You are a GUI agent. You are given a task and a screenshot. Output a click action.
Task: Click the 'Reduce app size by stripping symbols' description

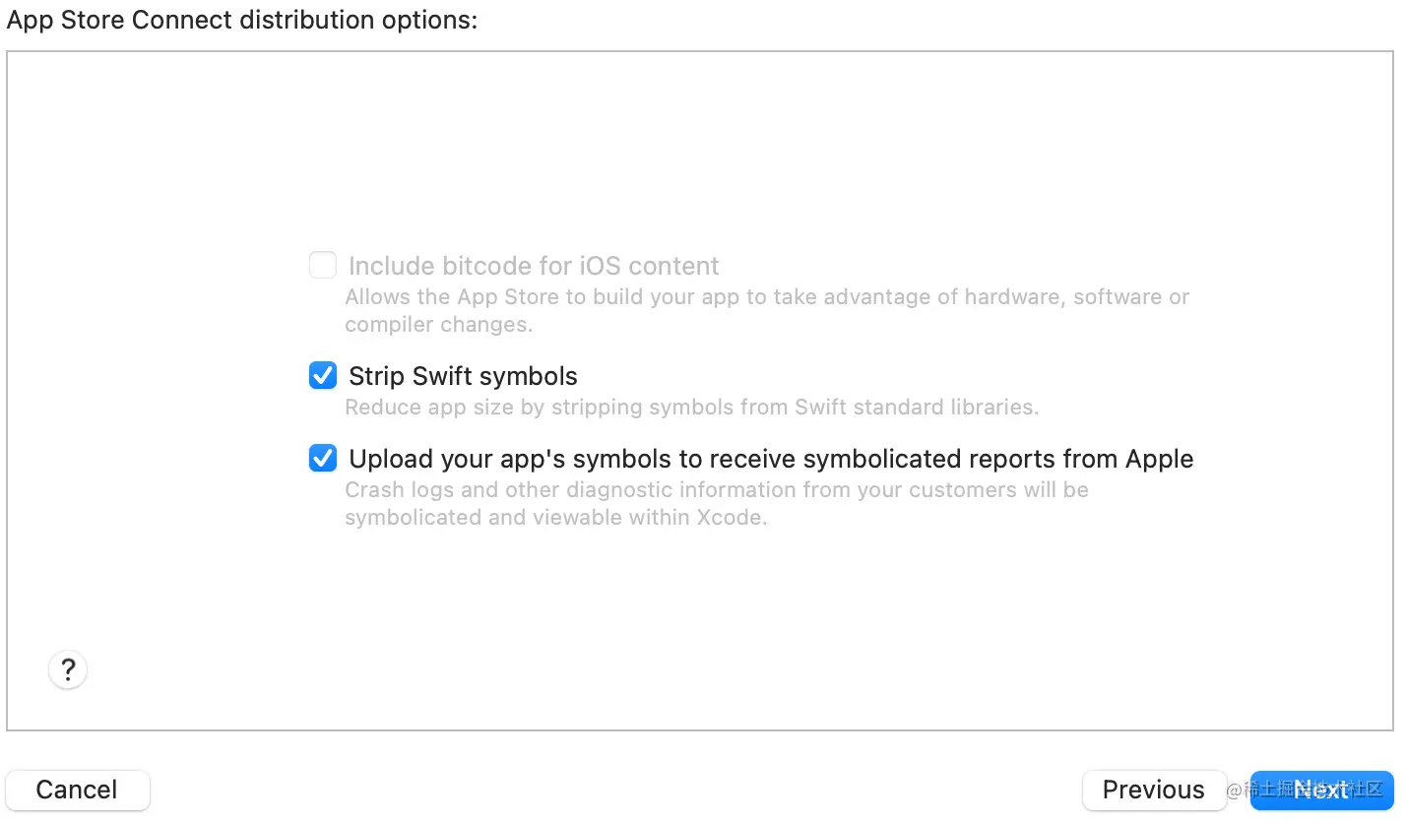point(691,407)
